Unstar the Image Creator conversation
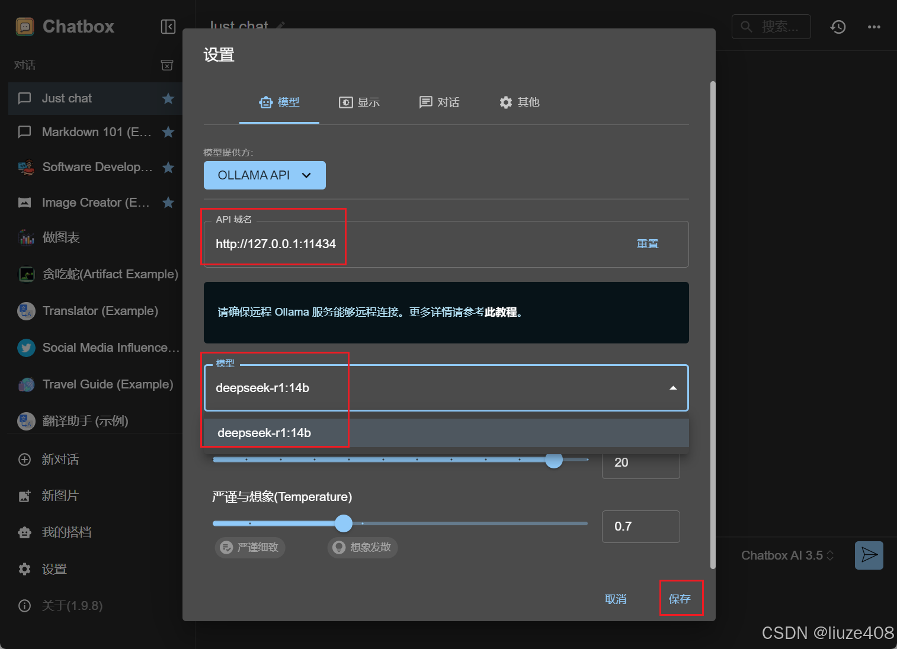Screen dimensions: 897x649 tap(168, 203)
